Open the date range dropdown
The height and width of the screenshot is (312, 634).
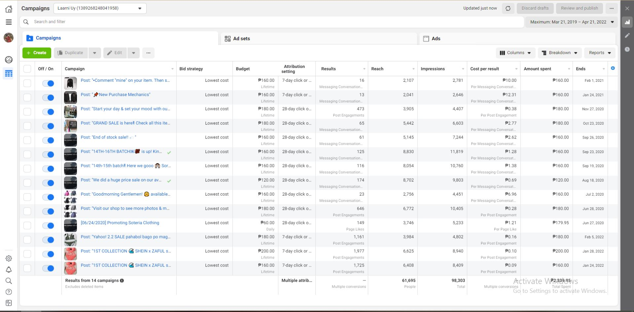[x=571, y=22]
